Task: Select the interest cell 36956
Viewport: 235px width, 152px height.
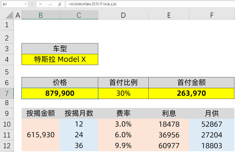Action: (x=169, y=135)
